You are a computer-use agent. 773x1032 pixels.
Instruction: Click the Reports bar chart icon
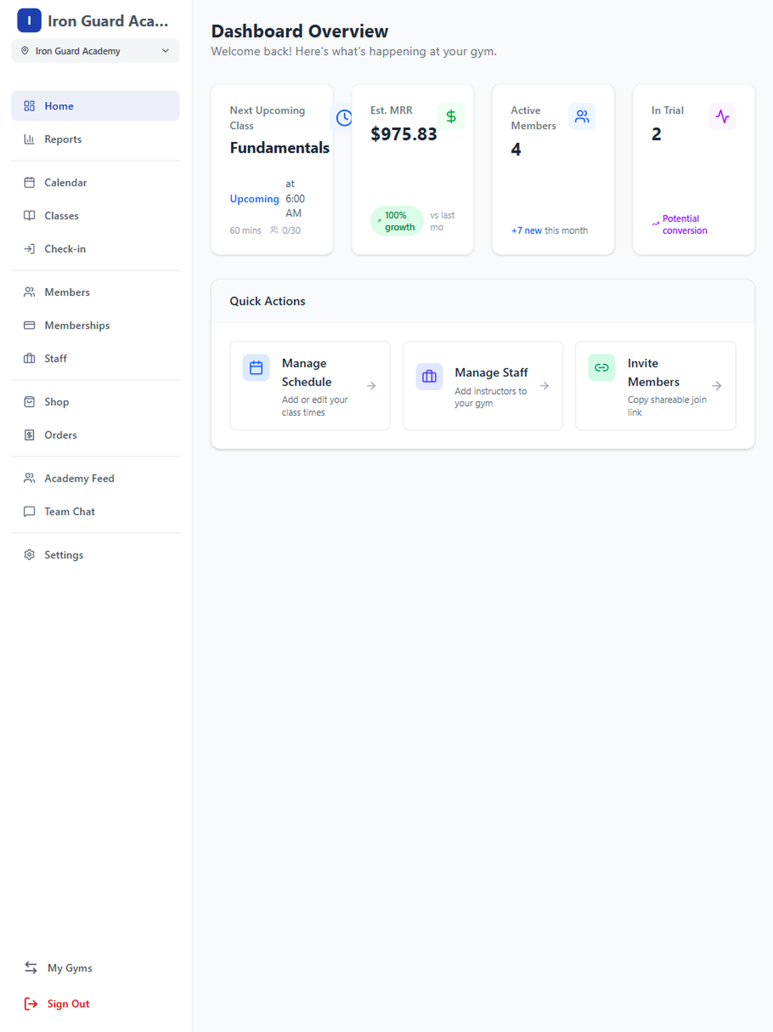tap(29, 139)
